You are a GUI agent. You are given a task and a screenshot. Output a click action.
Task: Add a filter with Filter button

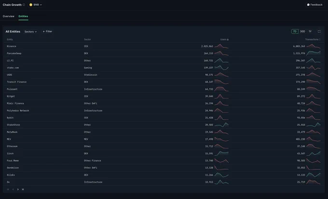coord(47,31)
